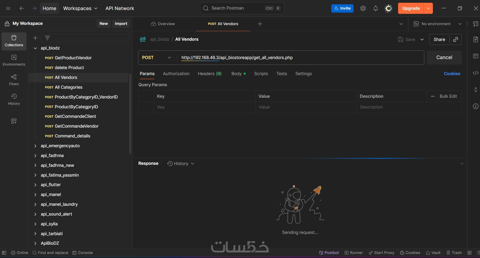This screenshot has width=480, height=258.
Task: Open the response History dropdown
Action: (x=181, y=164)
